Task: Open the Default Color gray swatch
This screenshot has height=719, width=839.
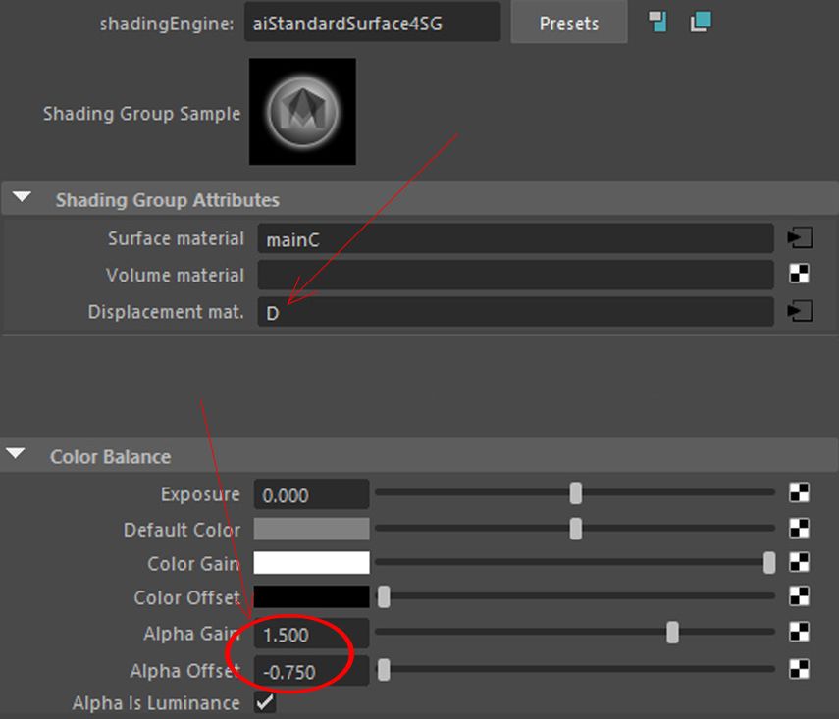Action: (311, 530)
